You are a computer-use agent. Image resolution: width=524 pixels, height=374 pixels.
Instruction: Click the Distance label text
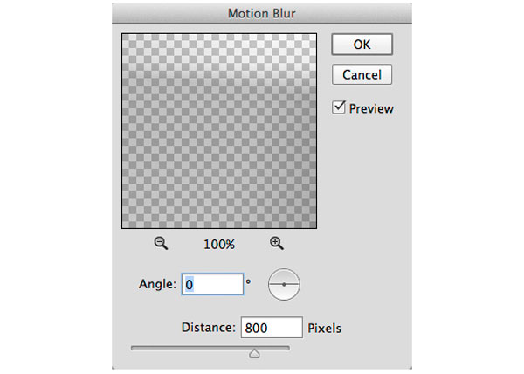209,327
